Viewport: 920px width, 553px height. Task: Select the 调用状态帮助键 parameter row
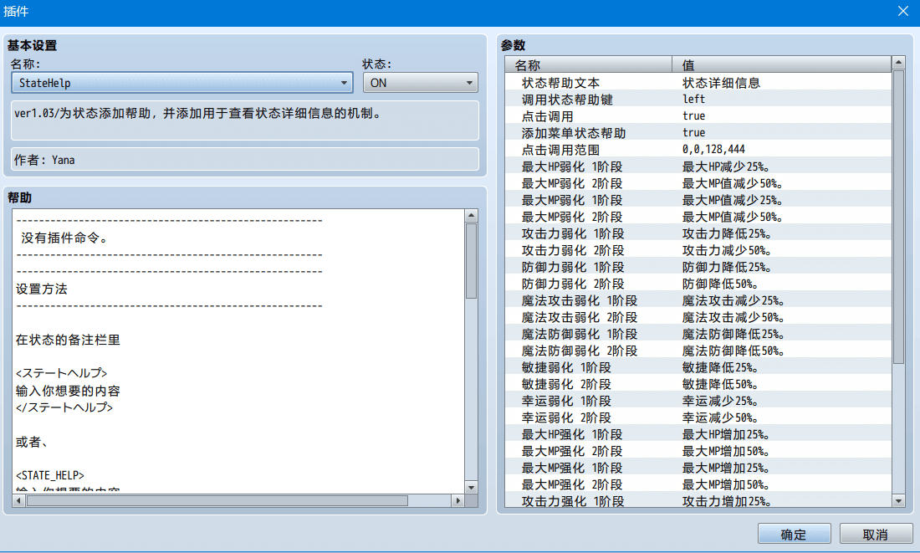[x=698, y=100]
